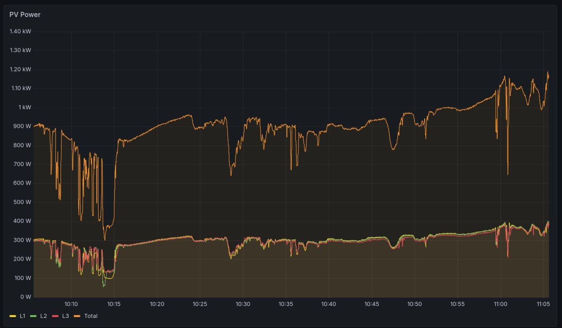Click the 11:05 time axis label
The image size is (562, 328).
pos(543,304)
